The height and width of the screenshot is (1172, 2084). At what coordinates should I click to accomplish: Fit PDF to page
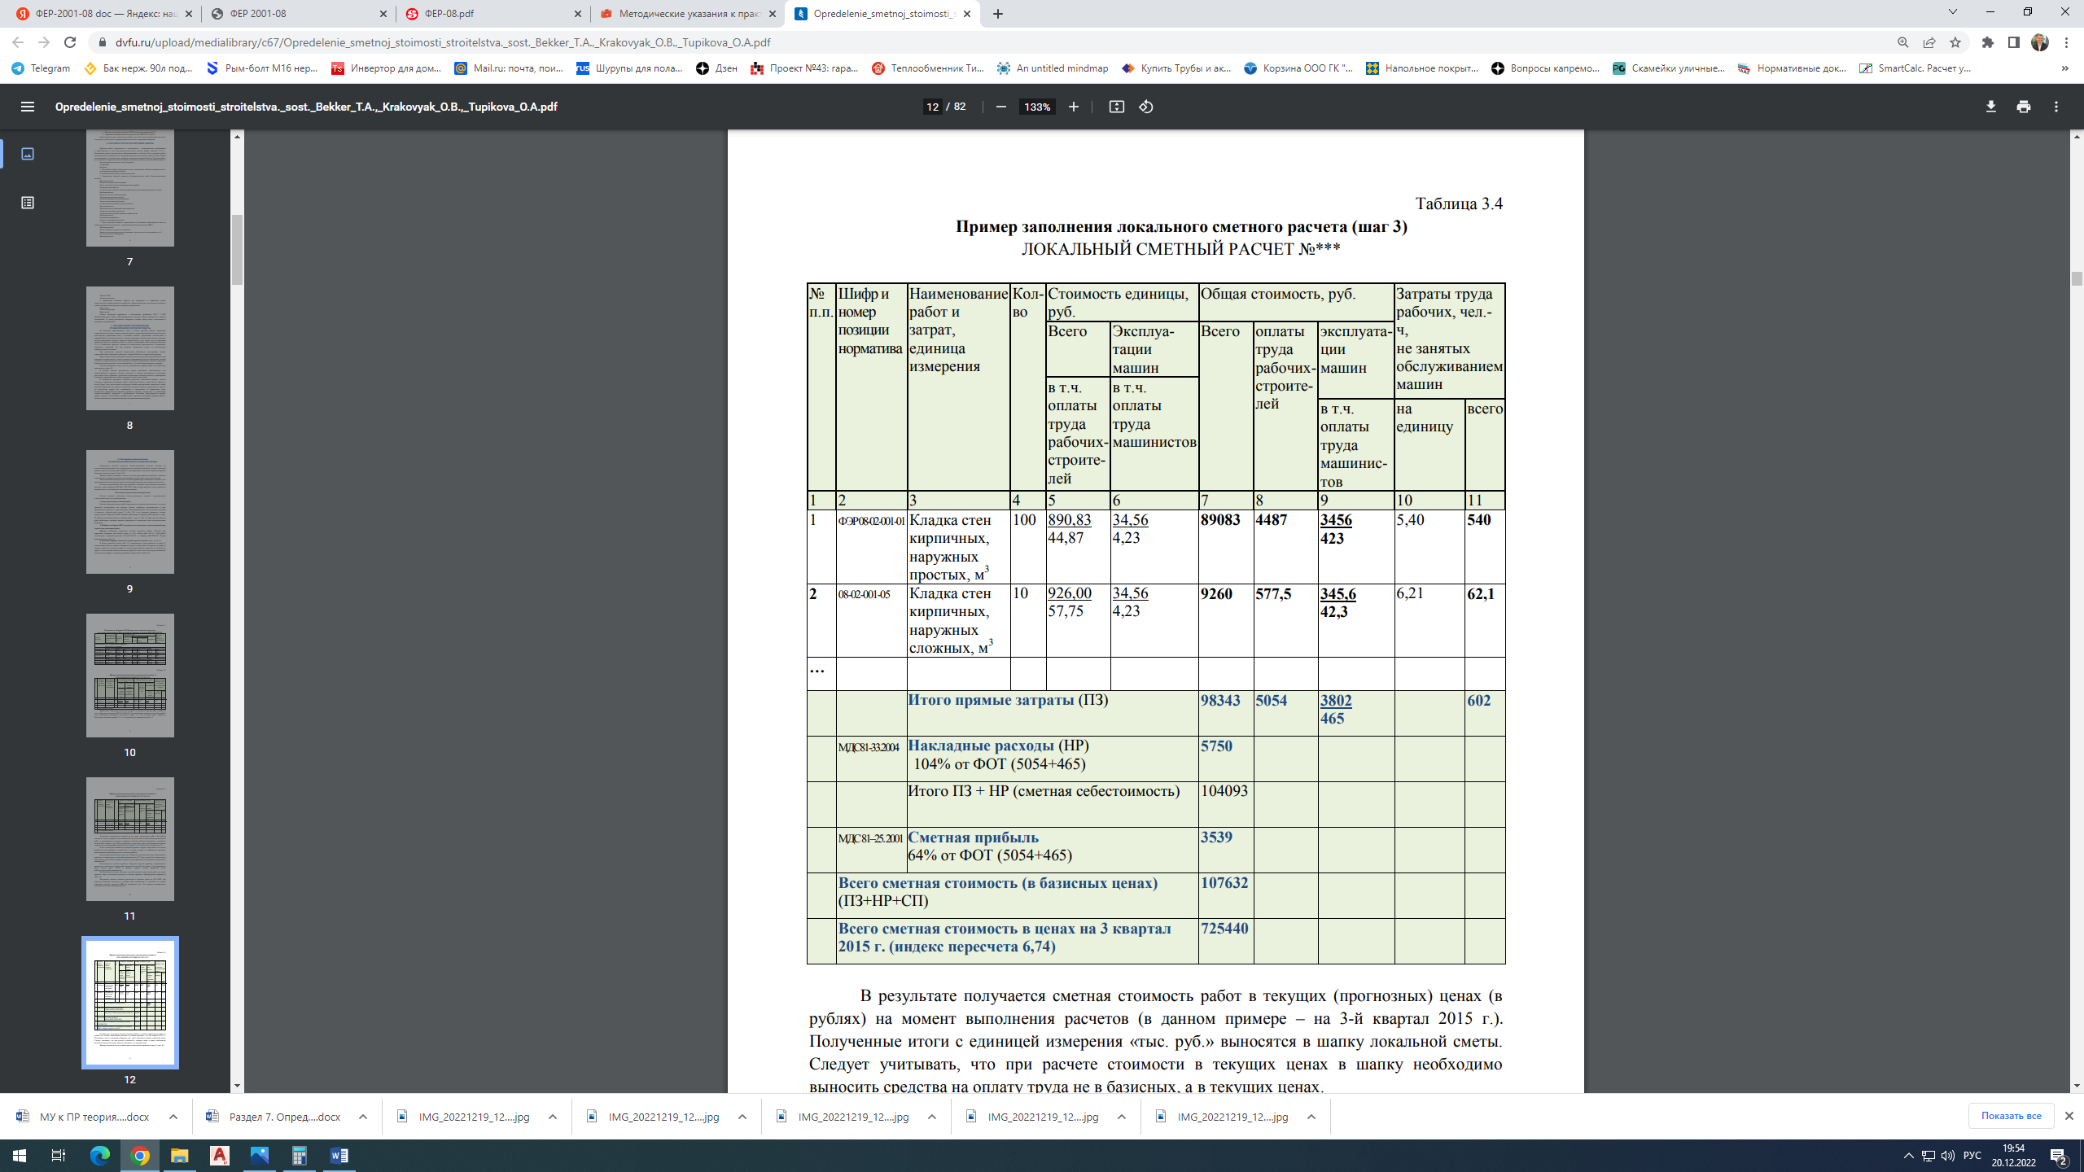tap(1117, 107)
